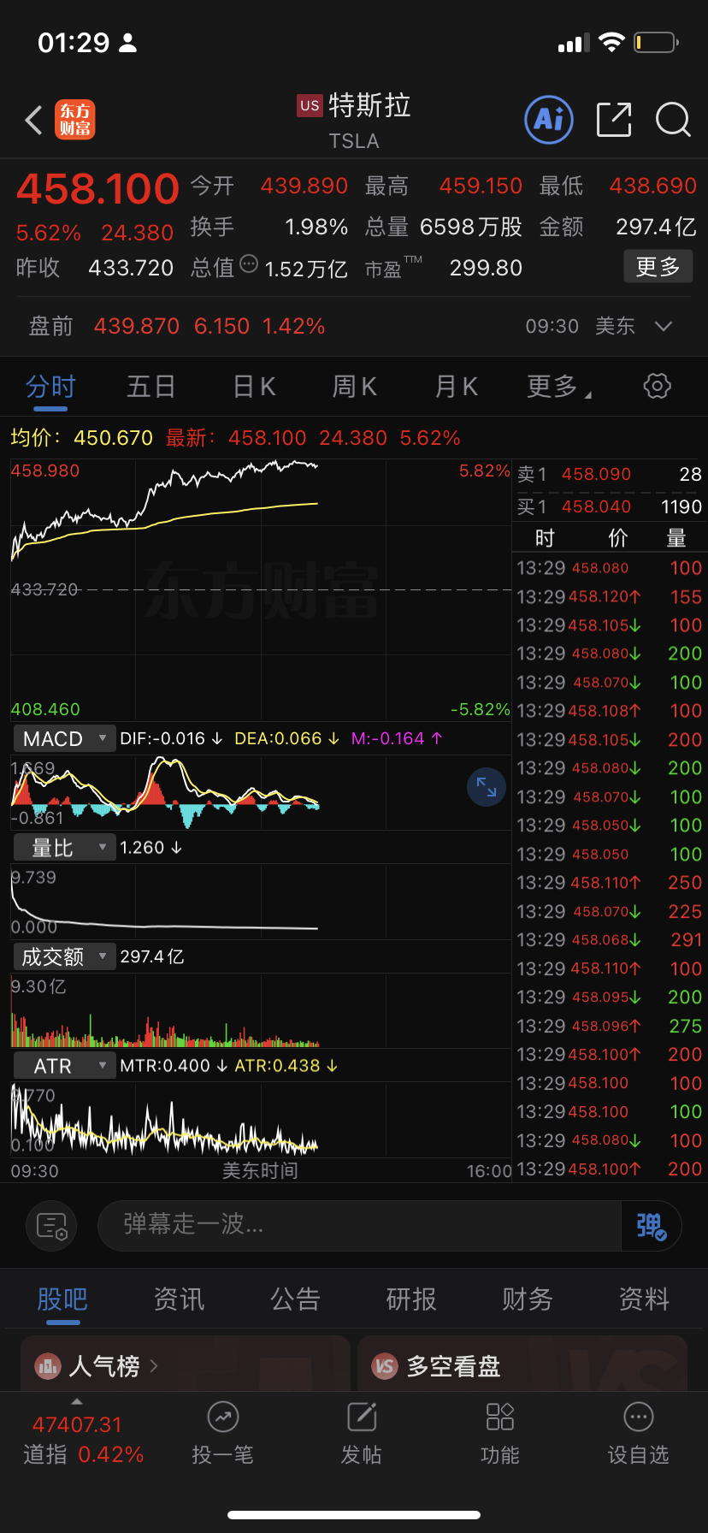Tap the 均价 450.670 label
Screen dimensions: 708x1533
[x=81, y=438]
